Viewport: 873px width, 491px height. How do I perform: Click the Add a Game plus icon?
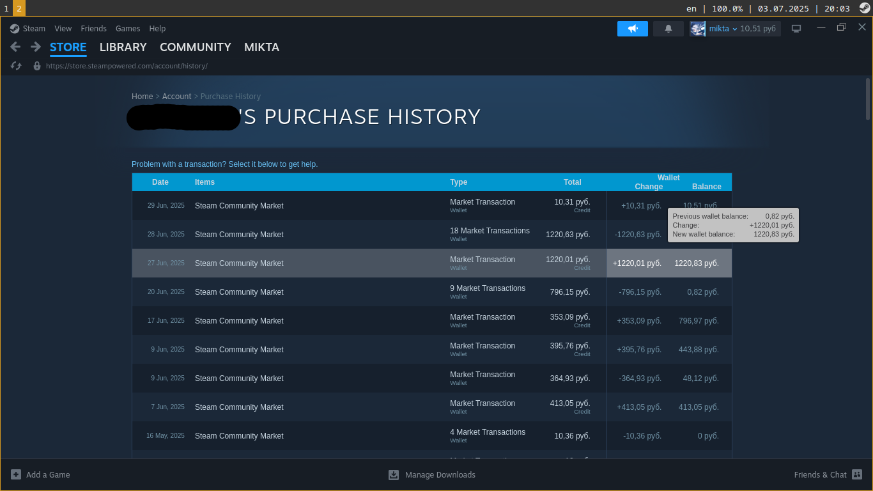pyautogui.click(x=16, y=474)
